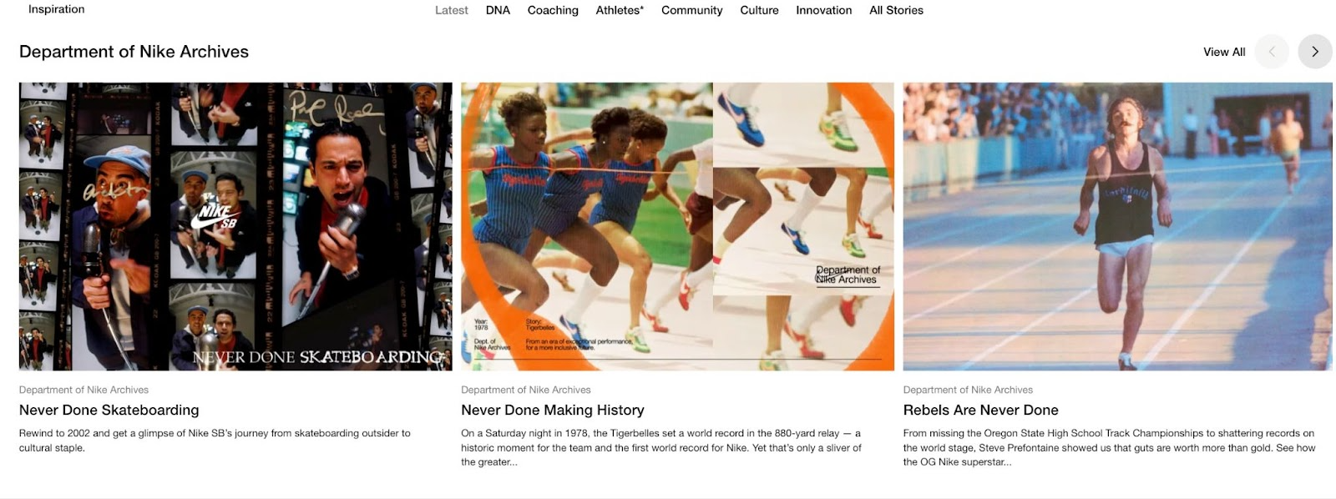This screenshot has width=1336, height=499.
Task: Click View All for Nike Archives
Action: (1224, 52)
